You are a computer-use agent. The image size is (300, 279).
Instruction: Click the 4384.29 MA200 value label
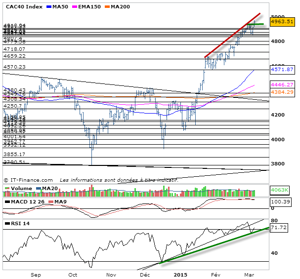282,92
